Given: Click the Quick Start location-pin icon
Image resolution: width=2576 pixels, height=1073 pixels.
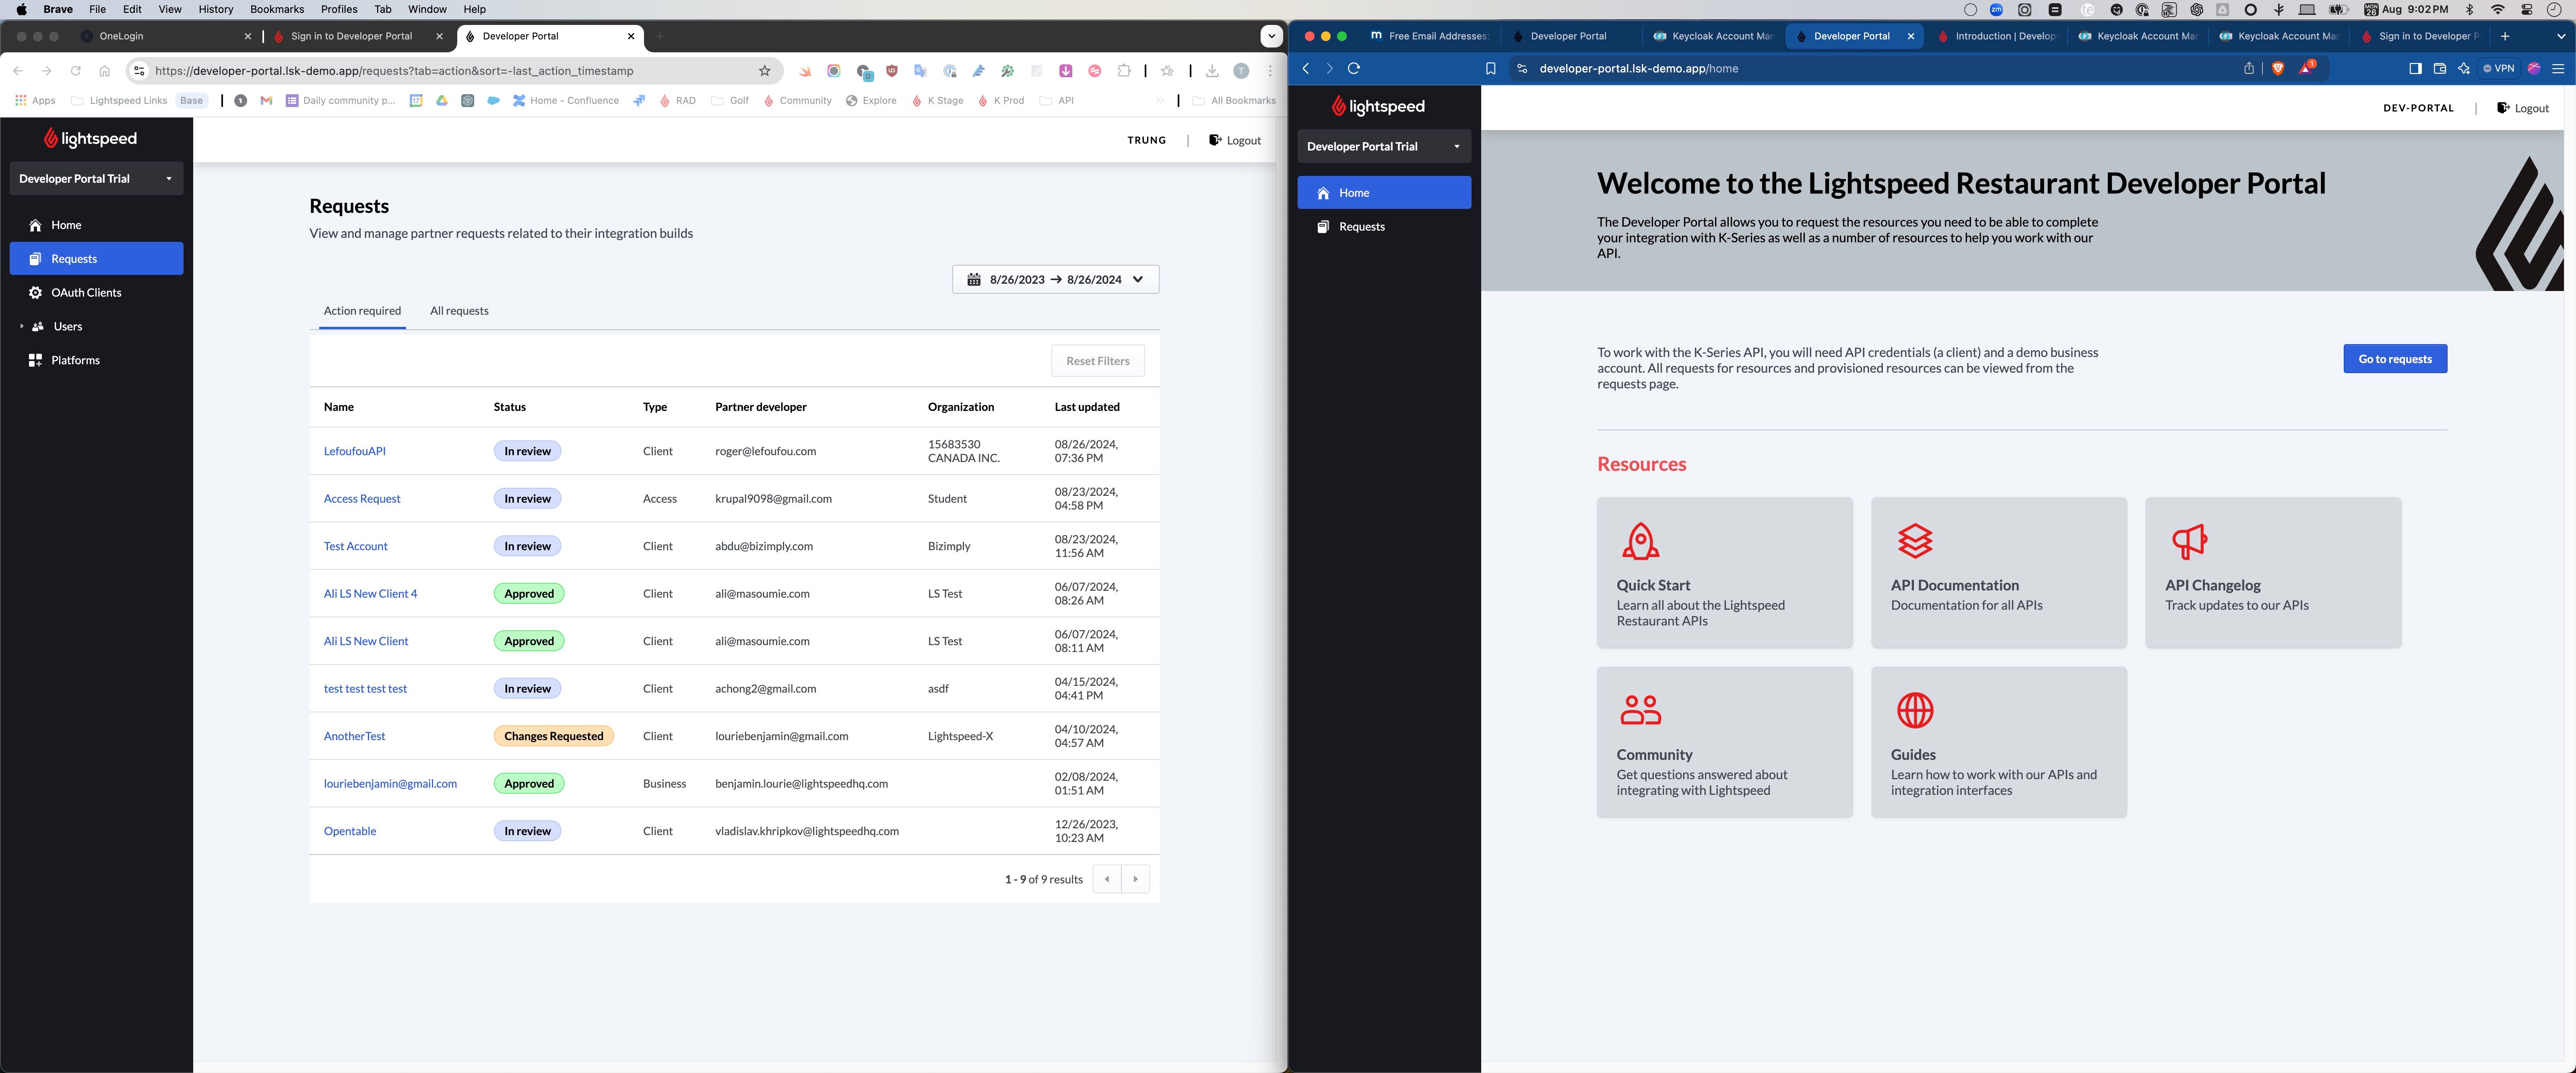Looking at the screenshot, I should coord(1640,541).
